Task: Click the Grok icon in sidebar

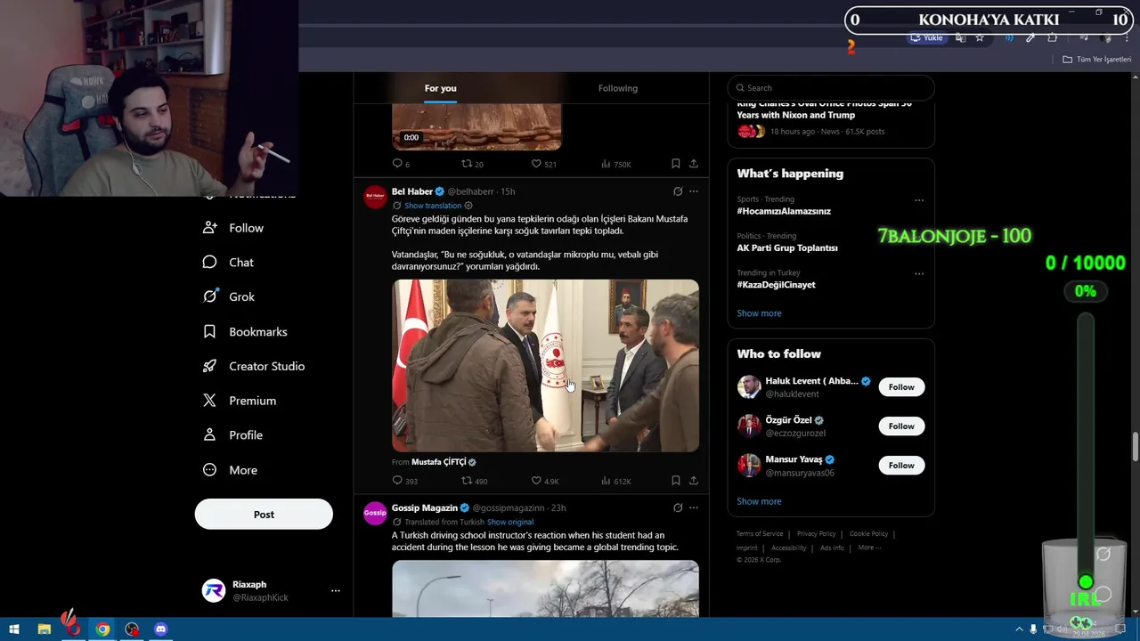Action: (209, 296)
